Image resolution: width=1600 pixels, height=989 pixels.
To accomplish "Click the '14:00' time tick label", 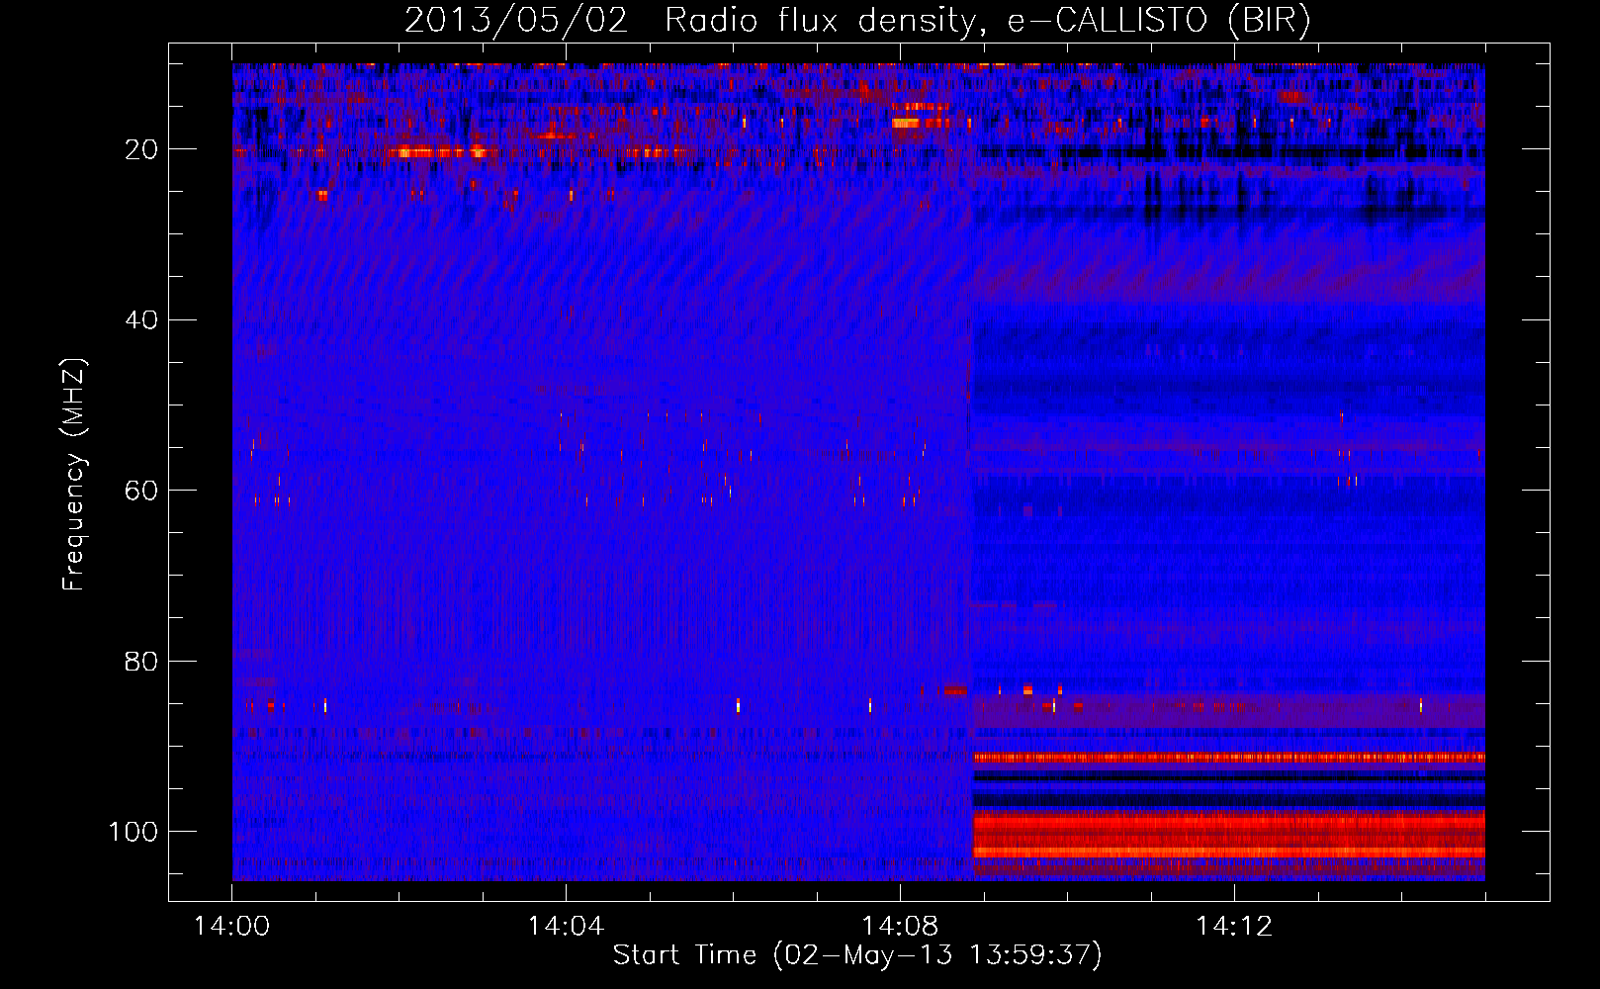I will [232, 927].
